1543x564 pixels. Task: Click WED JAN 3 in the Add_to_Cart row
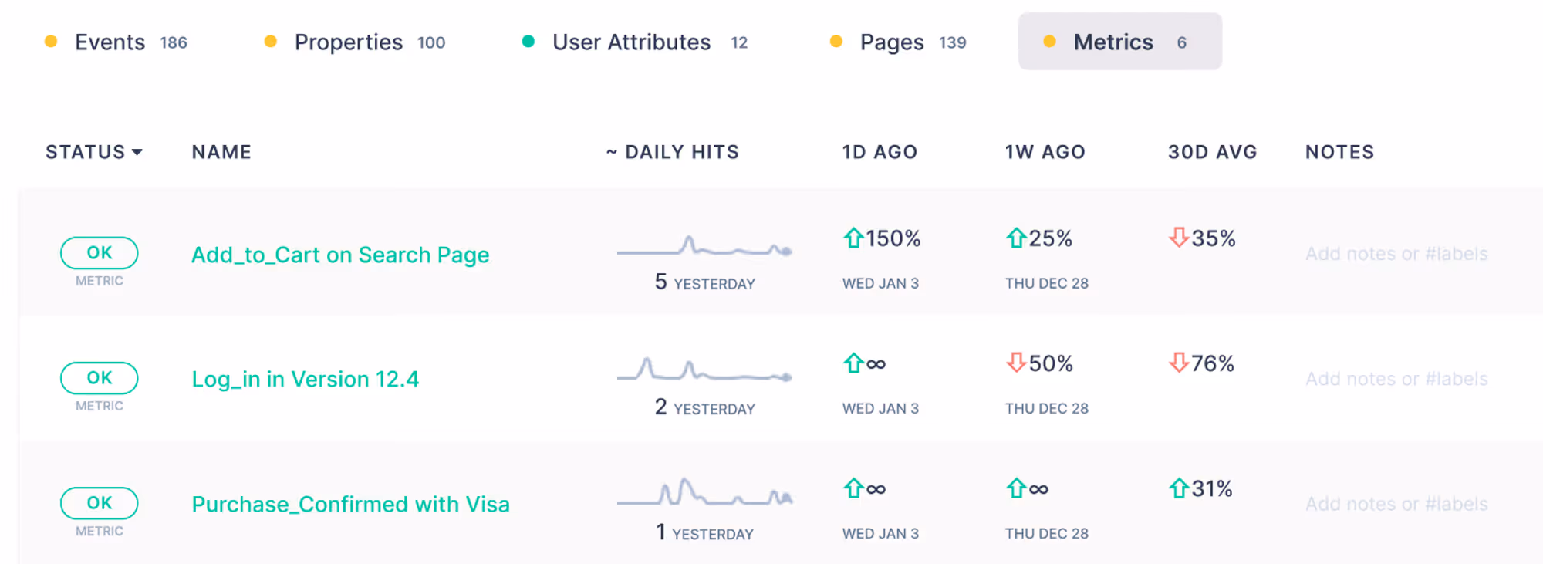tap(880, 283)
